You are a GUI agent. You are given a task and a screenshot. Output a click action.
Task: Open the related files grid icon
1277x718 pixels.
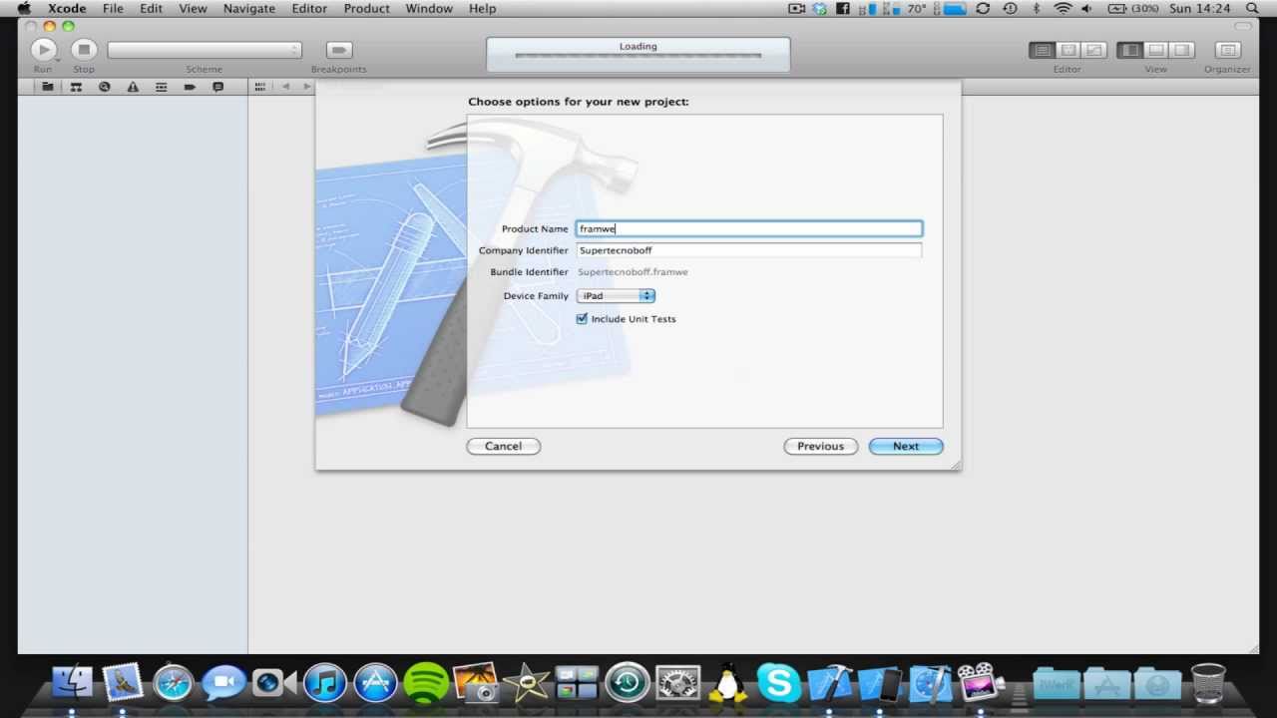pyautogui.click(x=259, y=87)
